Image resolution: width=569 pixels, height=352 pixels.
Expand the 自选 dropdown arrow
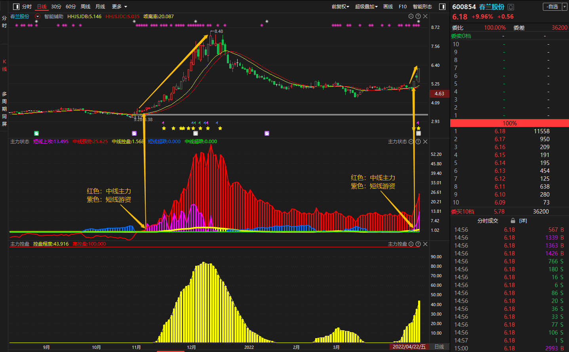(x=565, y=7)
